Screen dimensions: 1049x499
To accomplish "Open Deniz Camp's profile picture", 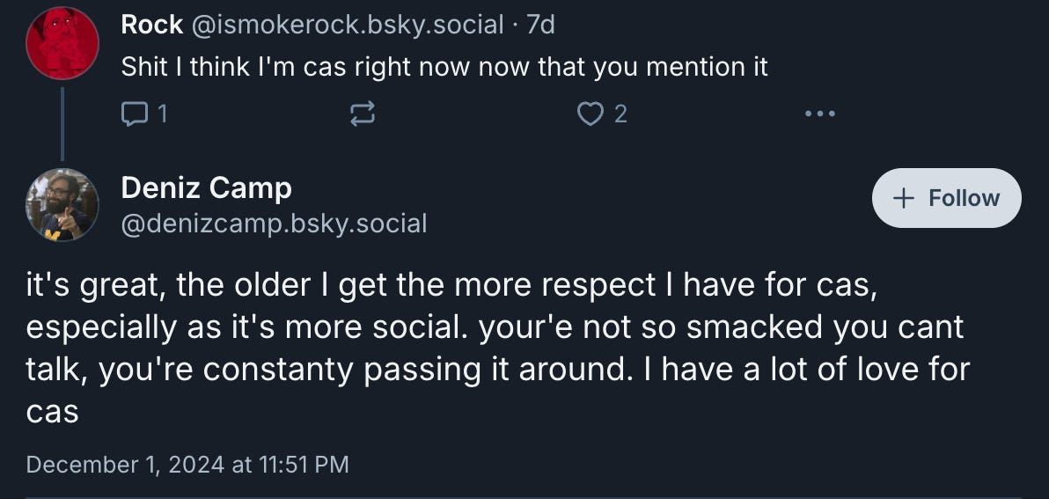I will point(62,204).
